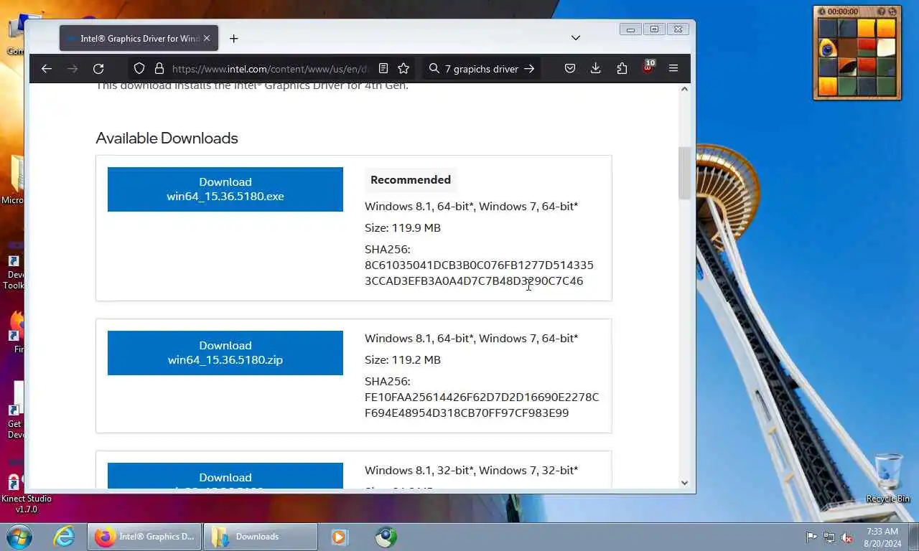Viewport: 919px width, 551px height.
Task: Switch to the Firefox taskbar button
Action: coord(144,537)
